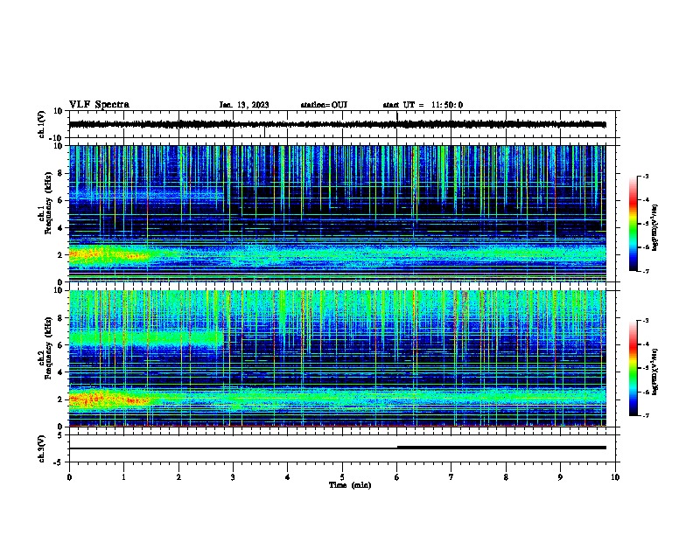Viewport: 693px width, 535px height.
Task: Click the ch.1 "Frequency (kHz)" axis label
Action: [x=48, y=203]
